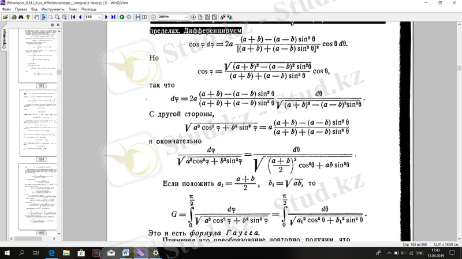Click the zoom out minus icon
Screen dimensions: 462x259
tap(154, 17)
